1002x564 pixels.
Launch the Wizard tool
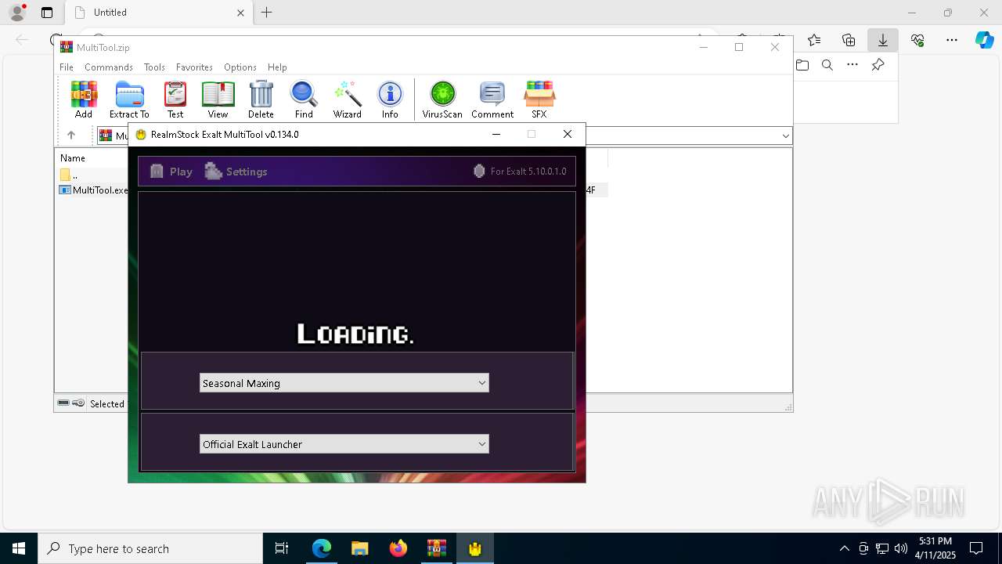[347, 99]
